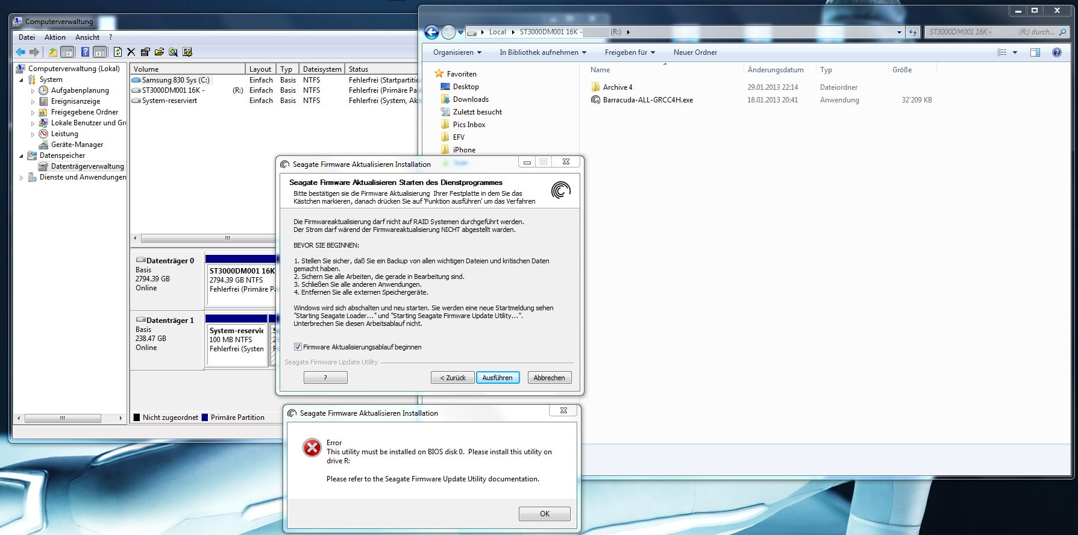Click the blue Primäre Partition legend swatch
Viewport: 1078px width, 535px height.
pyautogui.click(x=205, y=418)
